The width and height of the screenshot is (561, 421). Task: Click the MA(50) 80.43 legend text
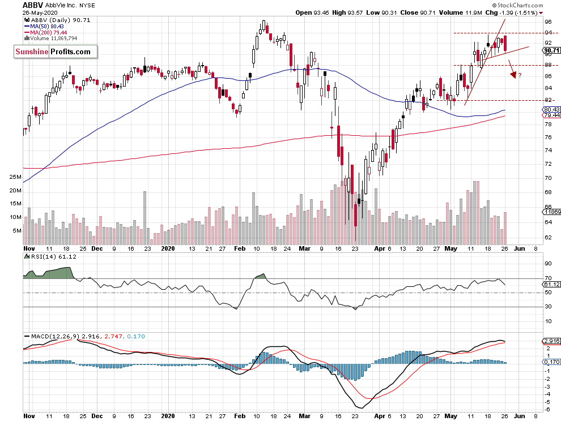47,27
